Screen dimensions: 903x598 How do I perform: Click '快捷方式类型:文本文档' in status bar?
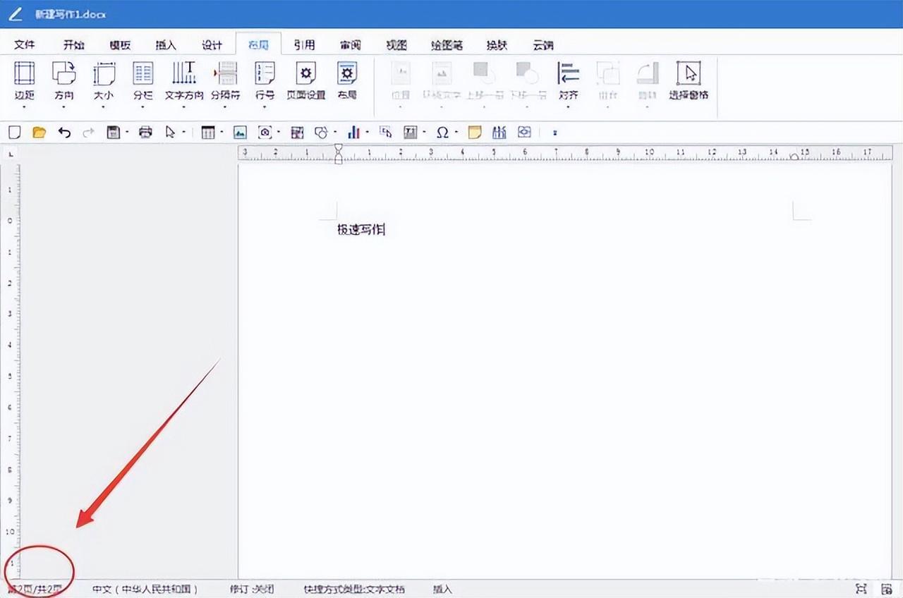tap(354, 589)
